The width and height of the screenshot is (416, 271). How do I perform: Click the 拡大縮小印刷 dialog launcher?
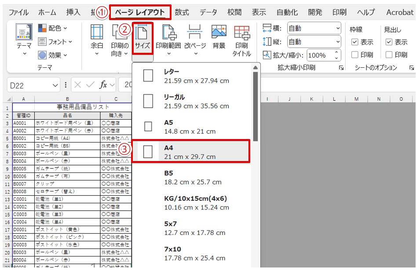(x=341, y=67)
